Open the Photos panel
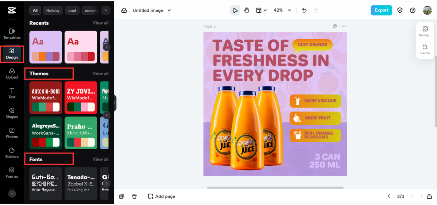The height and width of the screenshot is (205, 437). [12, 133]
